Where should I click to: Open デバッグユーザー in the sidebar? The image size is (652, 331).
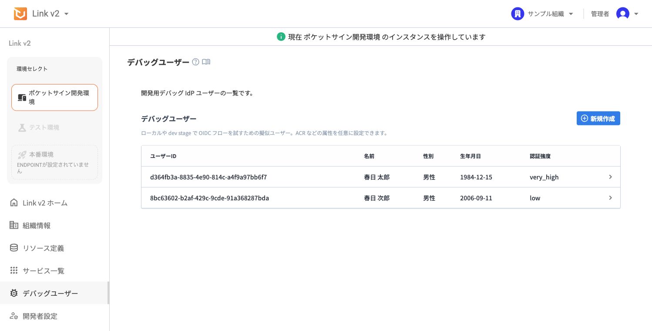coord(54,293)
